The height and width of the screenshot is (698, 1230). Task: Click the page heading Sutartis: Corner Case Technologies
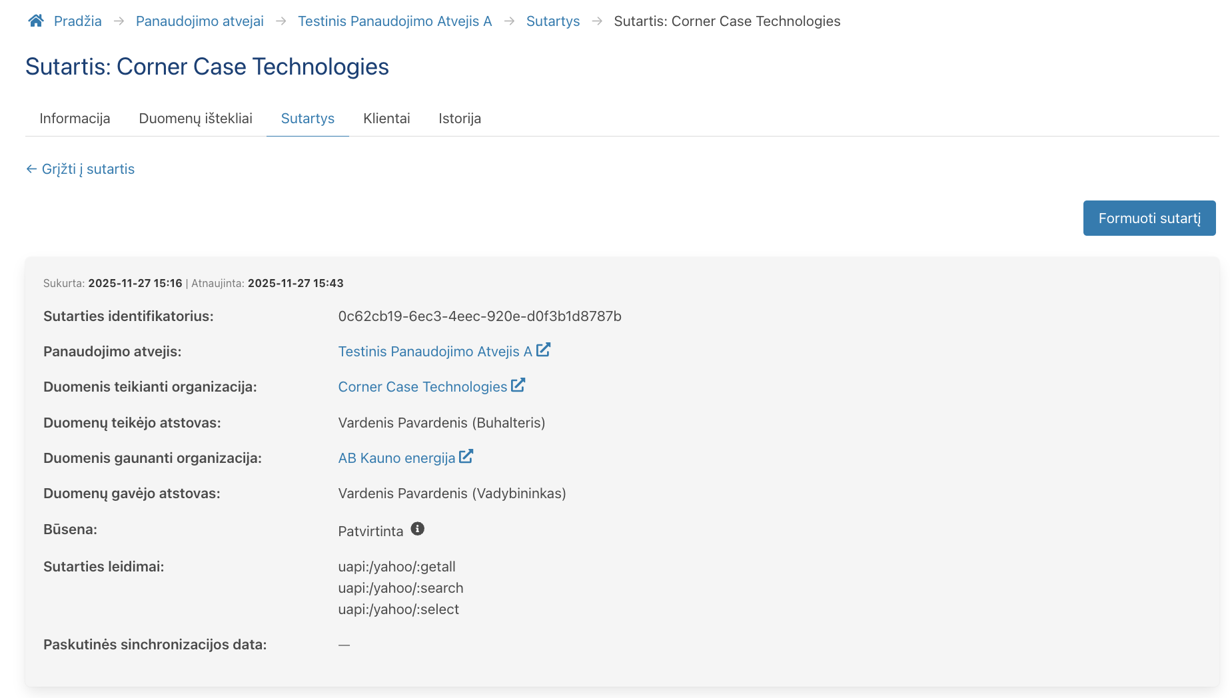207,67
